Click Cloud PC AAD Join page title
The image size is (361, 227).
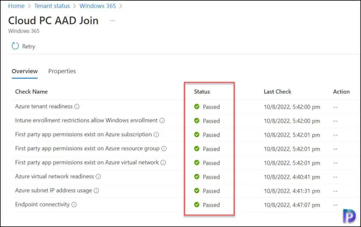click(53, 20)
